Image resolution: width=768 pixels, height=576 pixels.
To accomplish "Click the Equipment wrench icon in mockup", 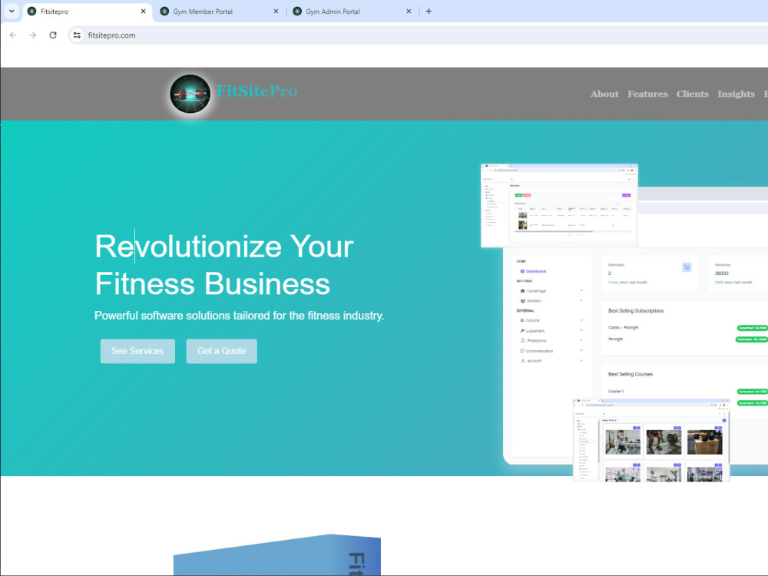I will pos(522,330).
